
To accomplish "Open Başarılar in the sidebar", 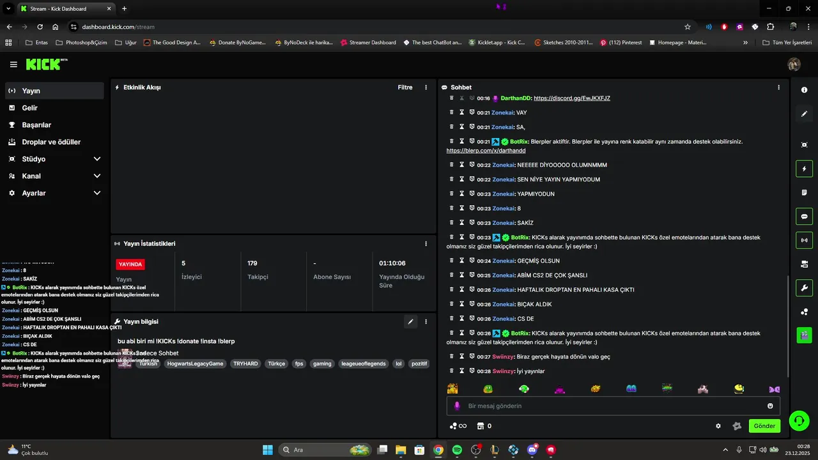I will point(54,125).
